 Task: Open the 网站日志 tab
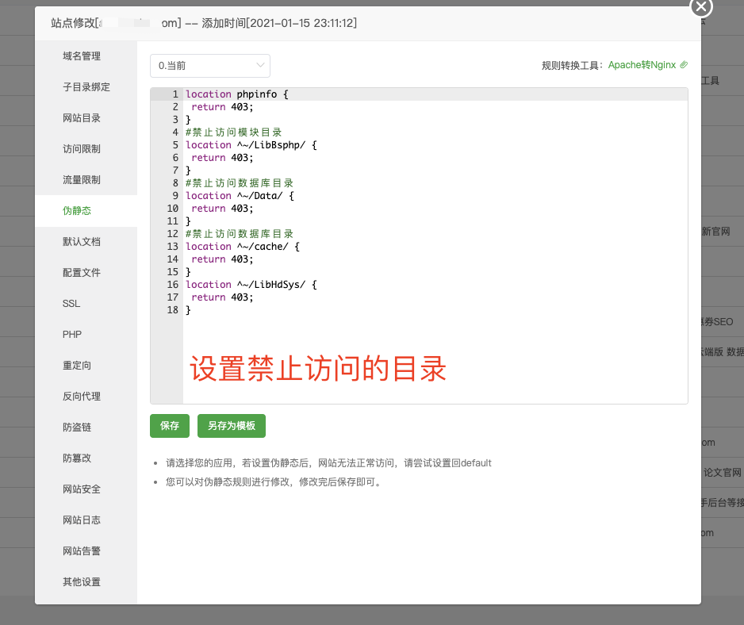click(82, 520)
